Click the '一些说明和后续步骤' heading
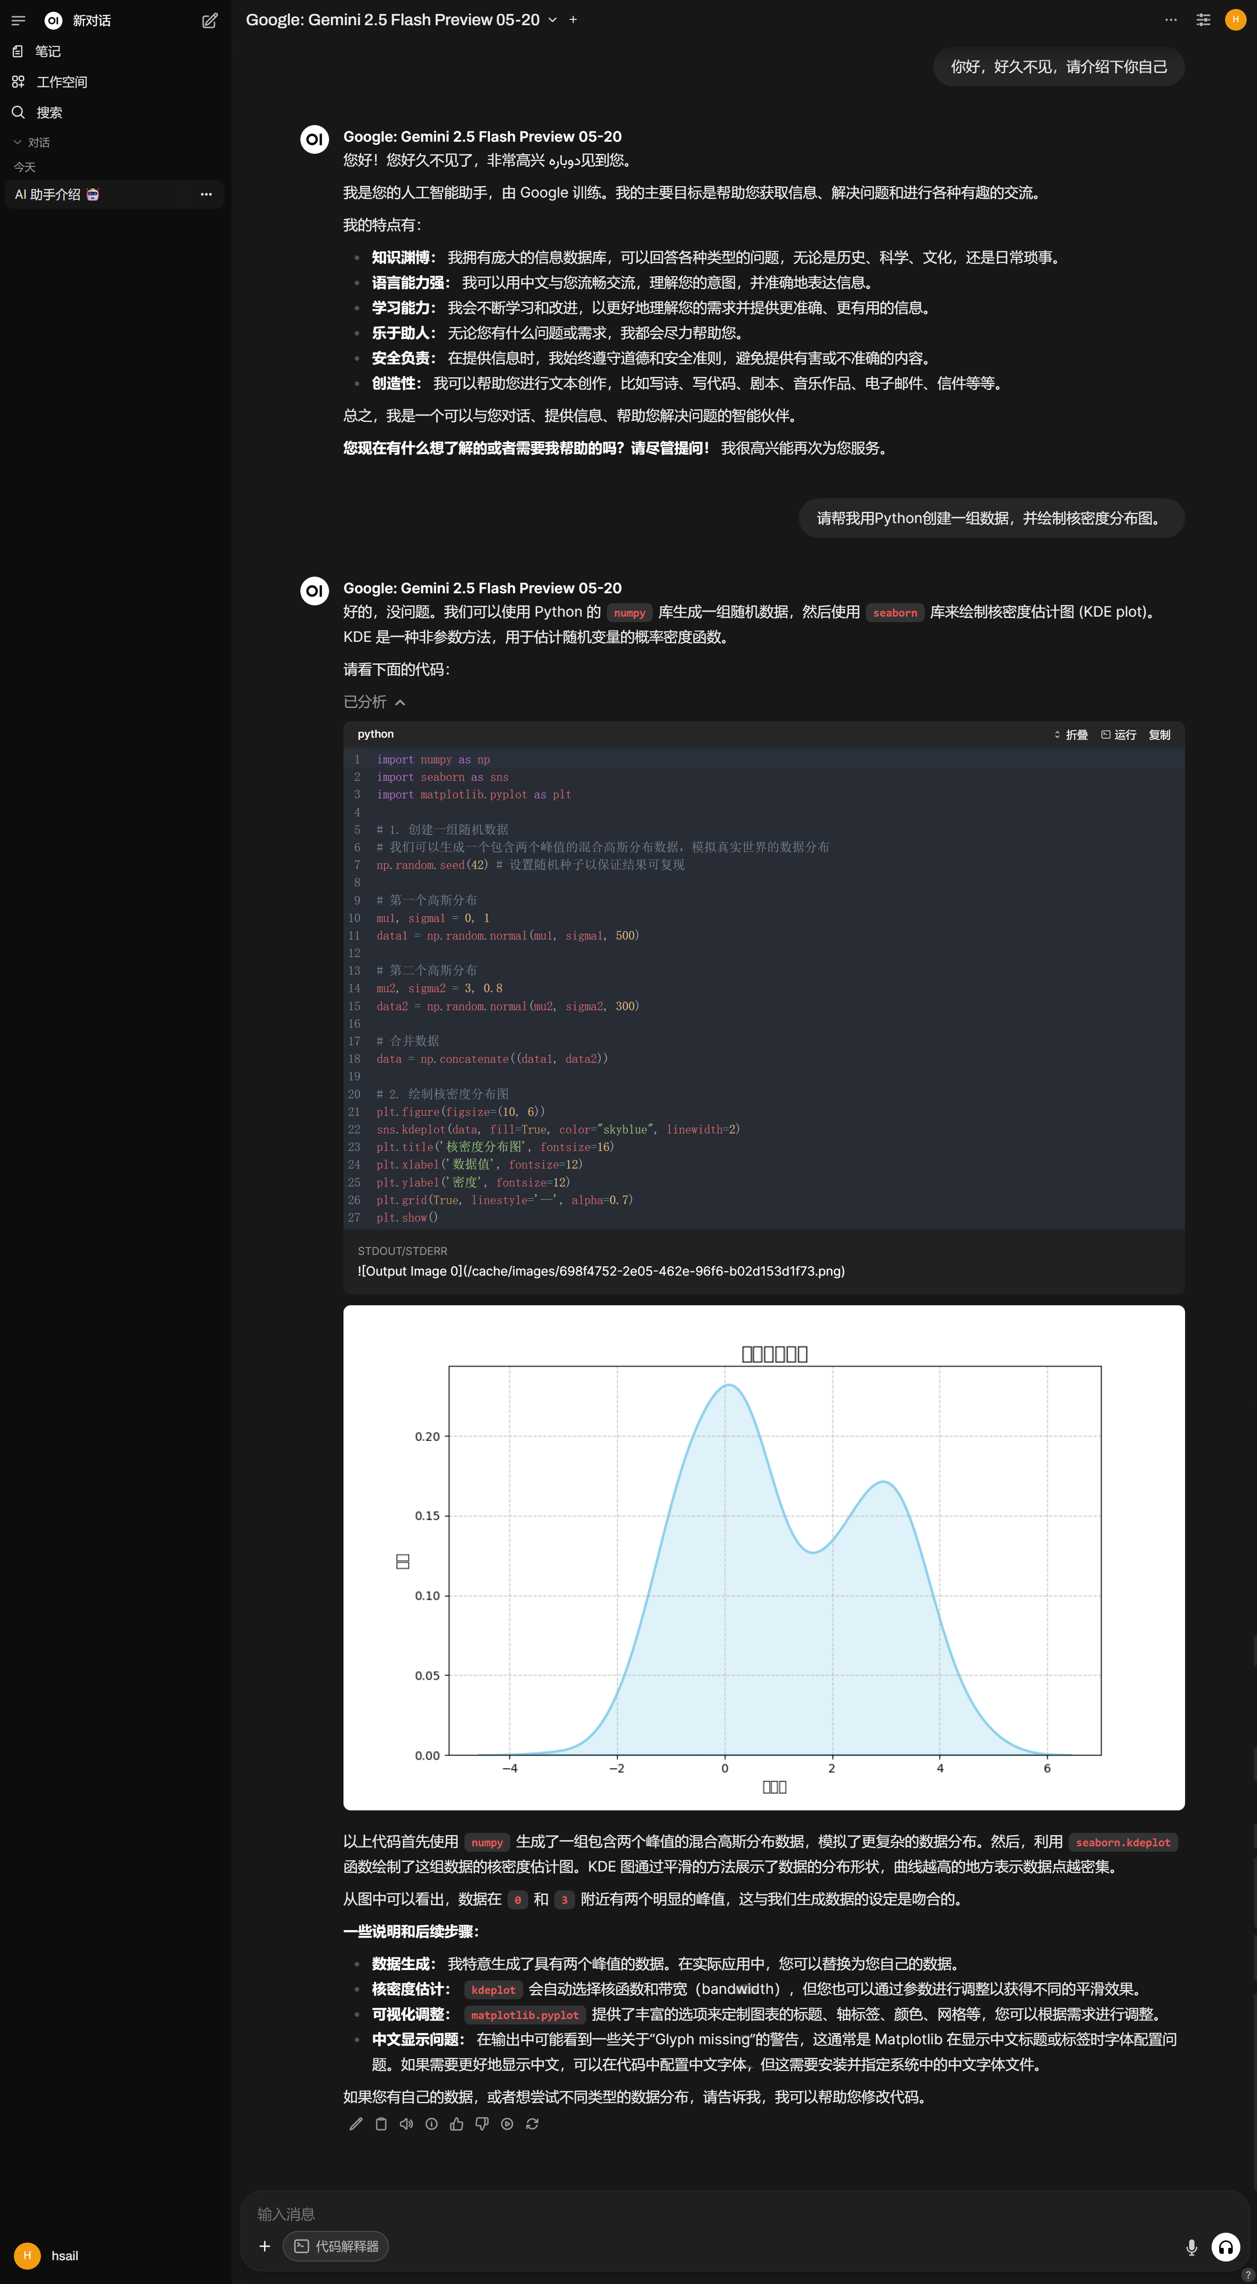Image resolution: width=1257 pixels, height=2284 pixels. (411, 1931)
